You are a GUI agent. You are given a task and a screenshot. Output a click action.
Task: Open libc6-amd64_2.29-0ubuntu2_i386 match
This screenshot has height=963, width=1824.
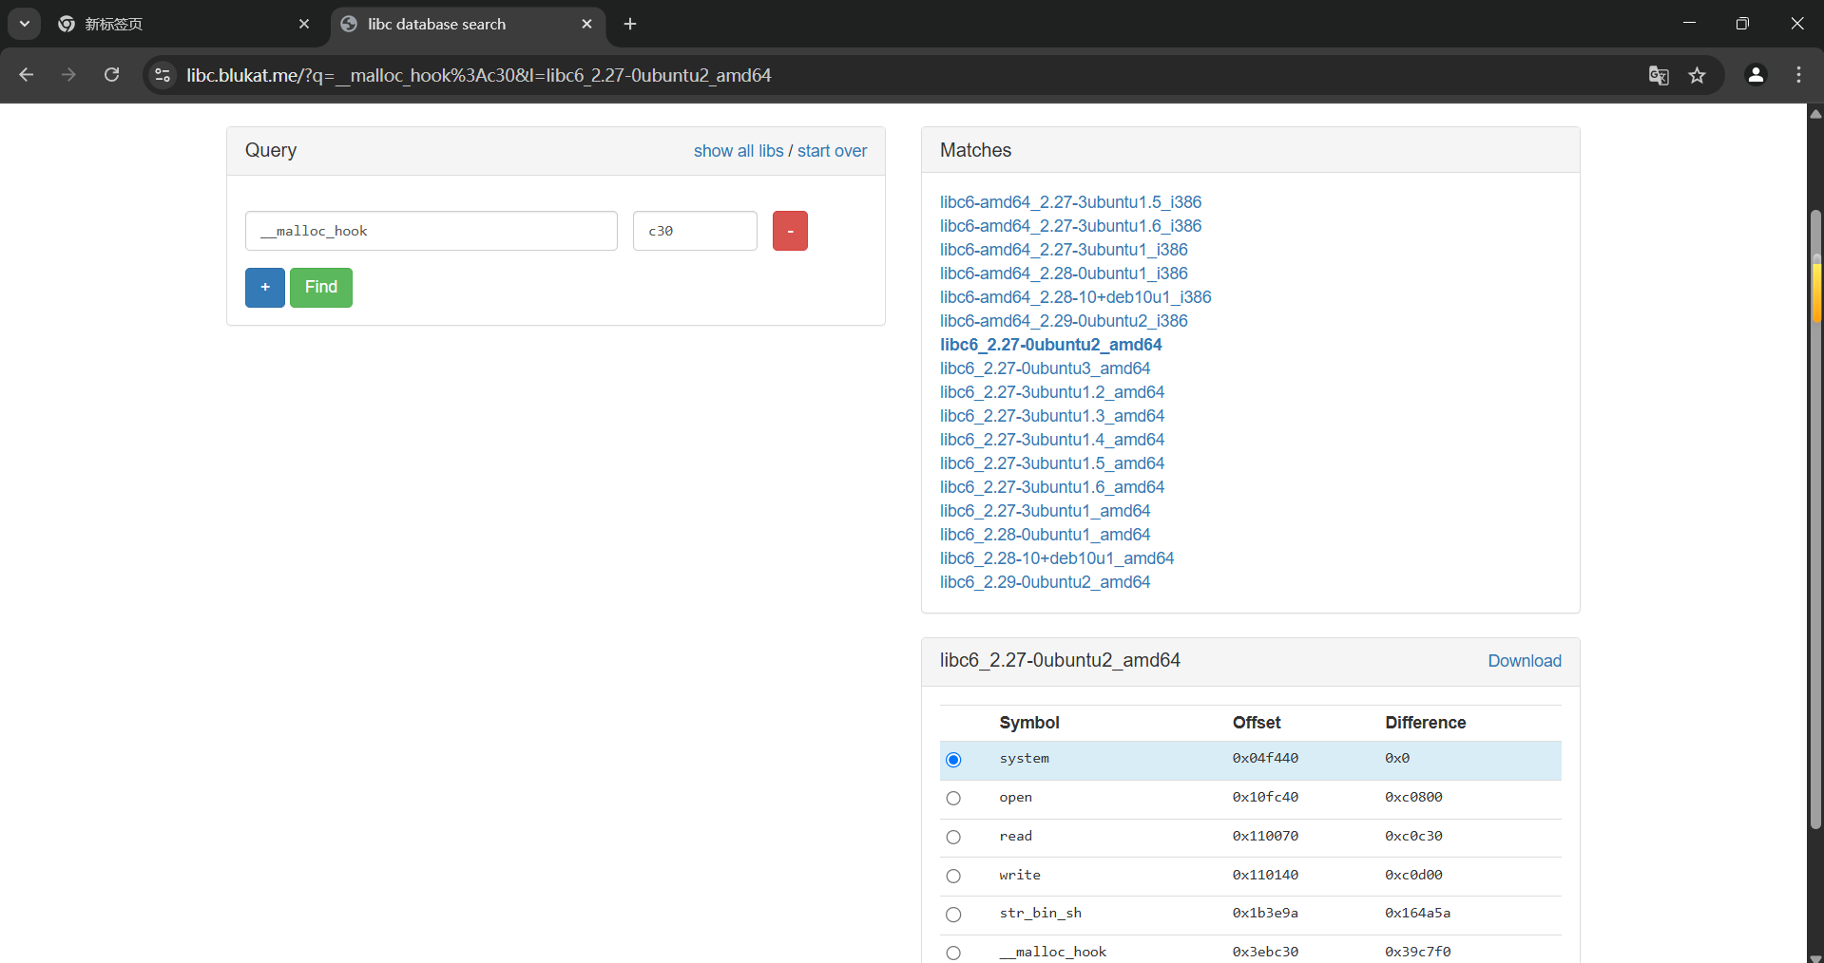[x=1064, y=321]
